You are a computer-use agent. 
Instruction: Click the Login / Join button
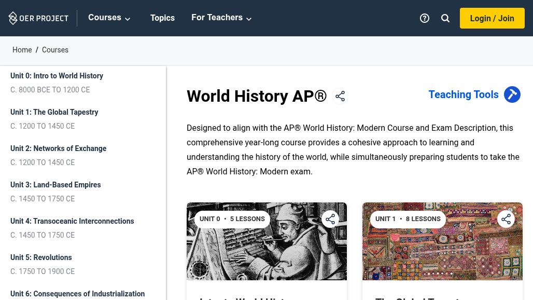[492, 18]
